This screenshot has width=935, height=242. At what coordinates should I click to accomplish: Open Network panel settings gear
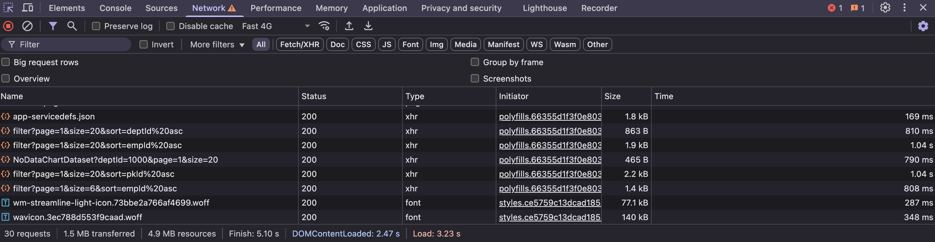coord(923,26)
